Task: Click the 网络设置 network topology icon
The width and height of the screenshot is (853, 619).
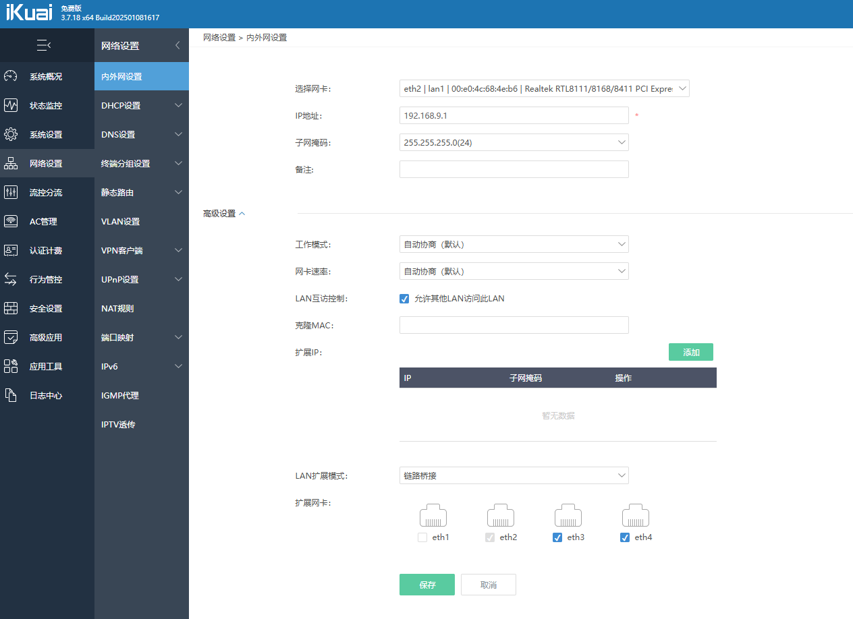Action: [x=11, y=163]
